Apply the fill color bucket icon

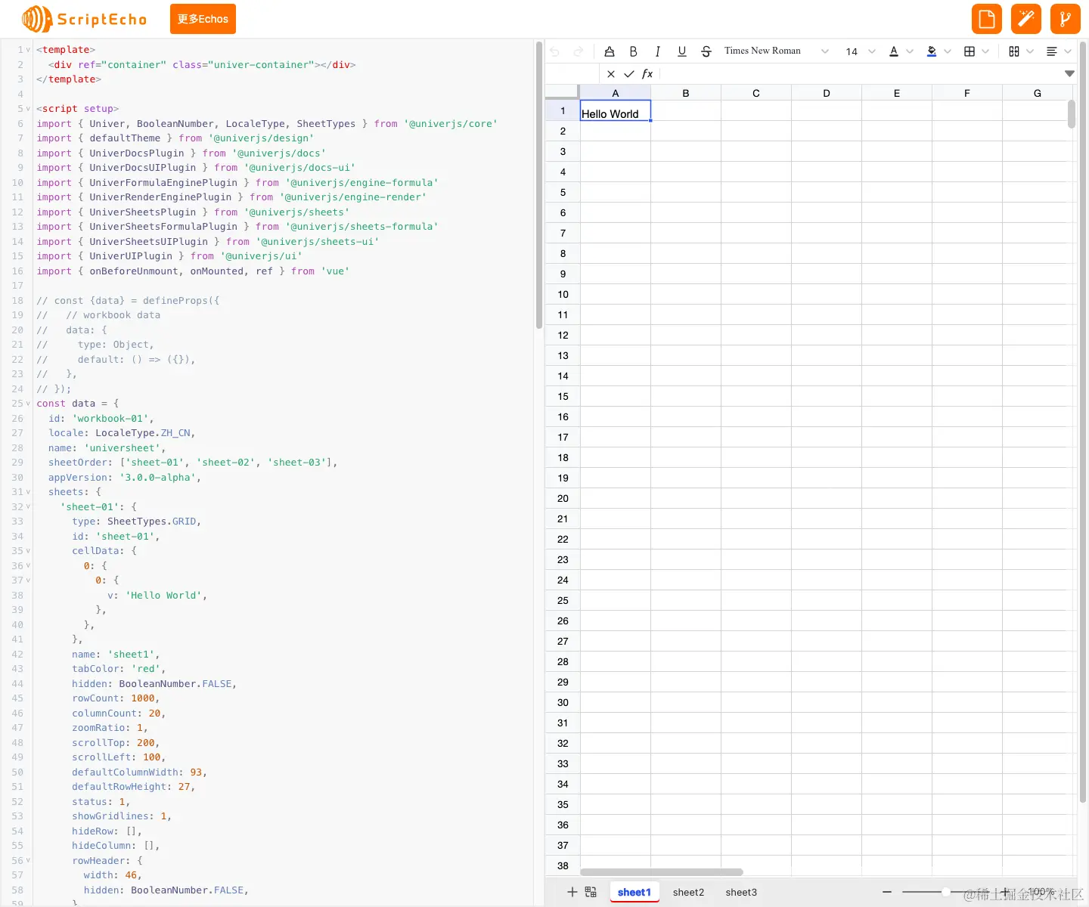point(932,51)
